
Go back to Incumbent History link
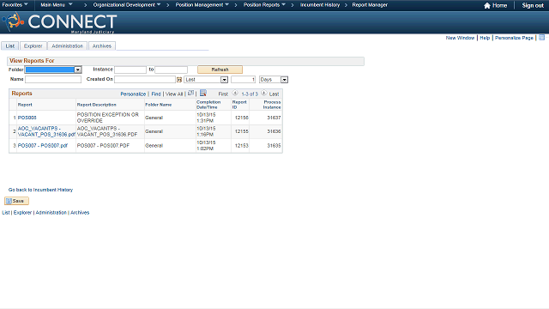(x=40, y=190)
